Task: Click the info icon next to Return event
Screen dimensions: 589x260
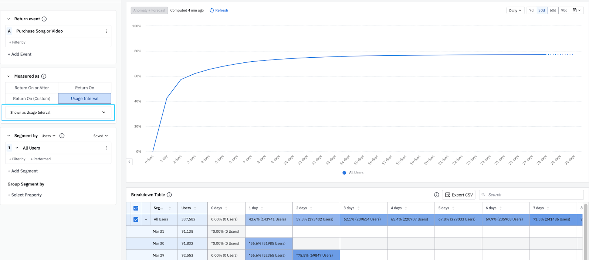Action: pos(44,19)
